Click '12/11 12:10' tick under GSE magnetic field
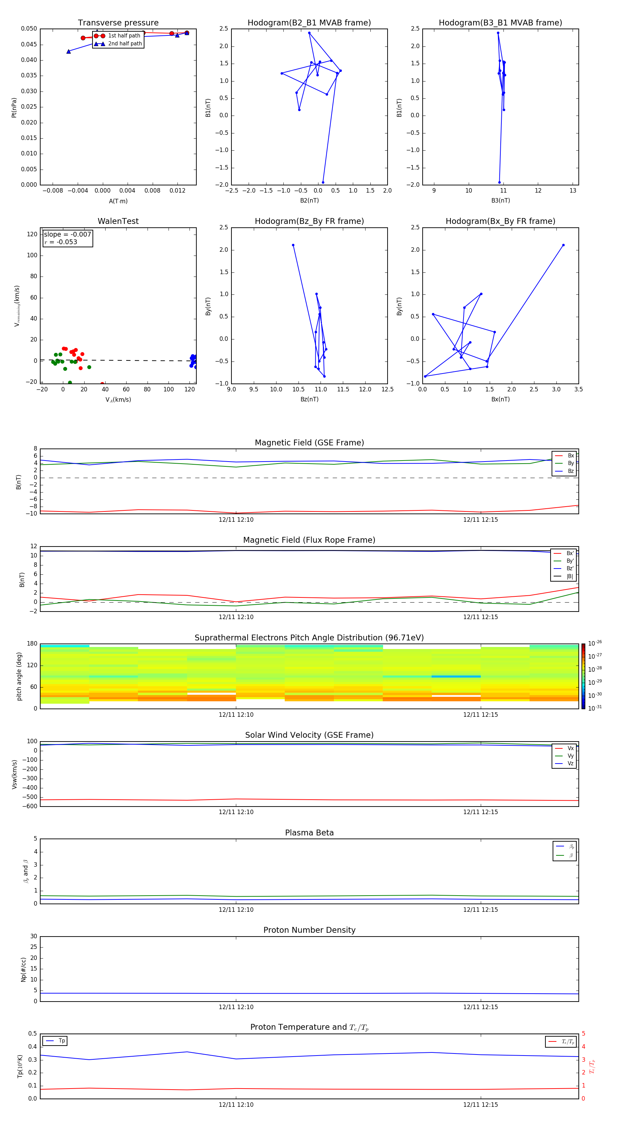 pos(236,519)
